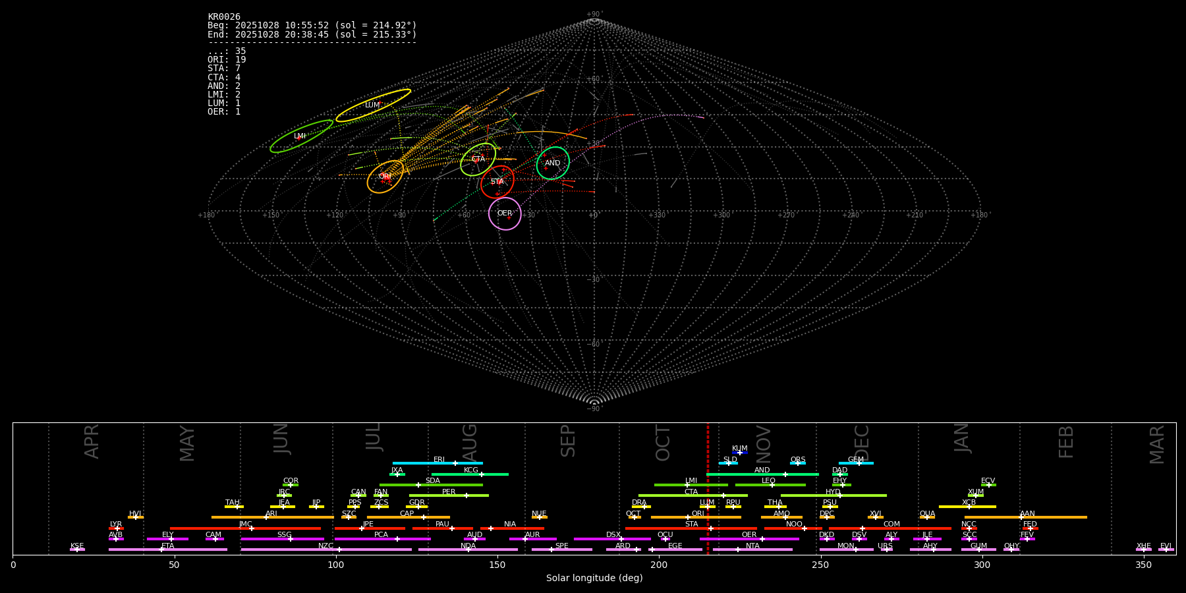
Task: Click the blue KUM shower bar in timeline
Action: (740, 453)
